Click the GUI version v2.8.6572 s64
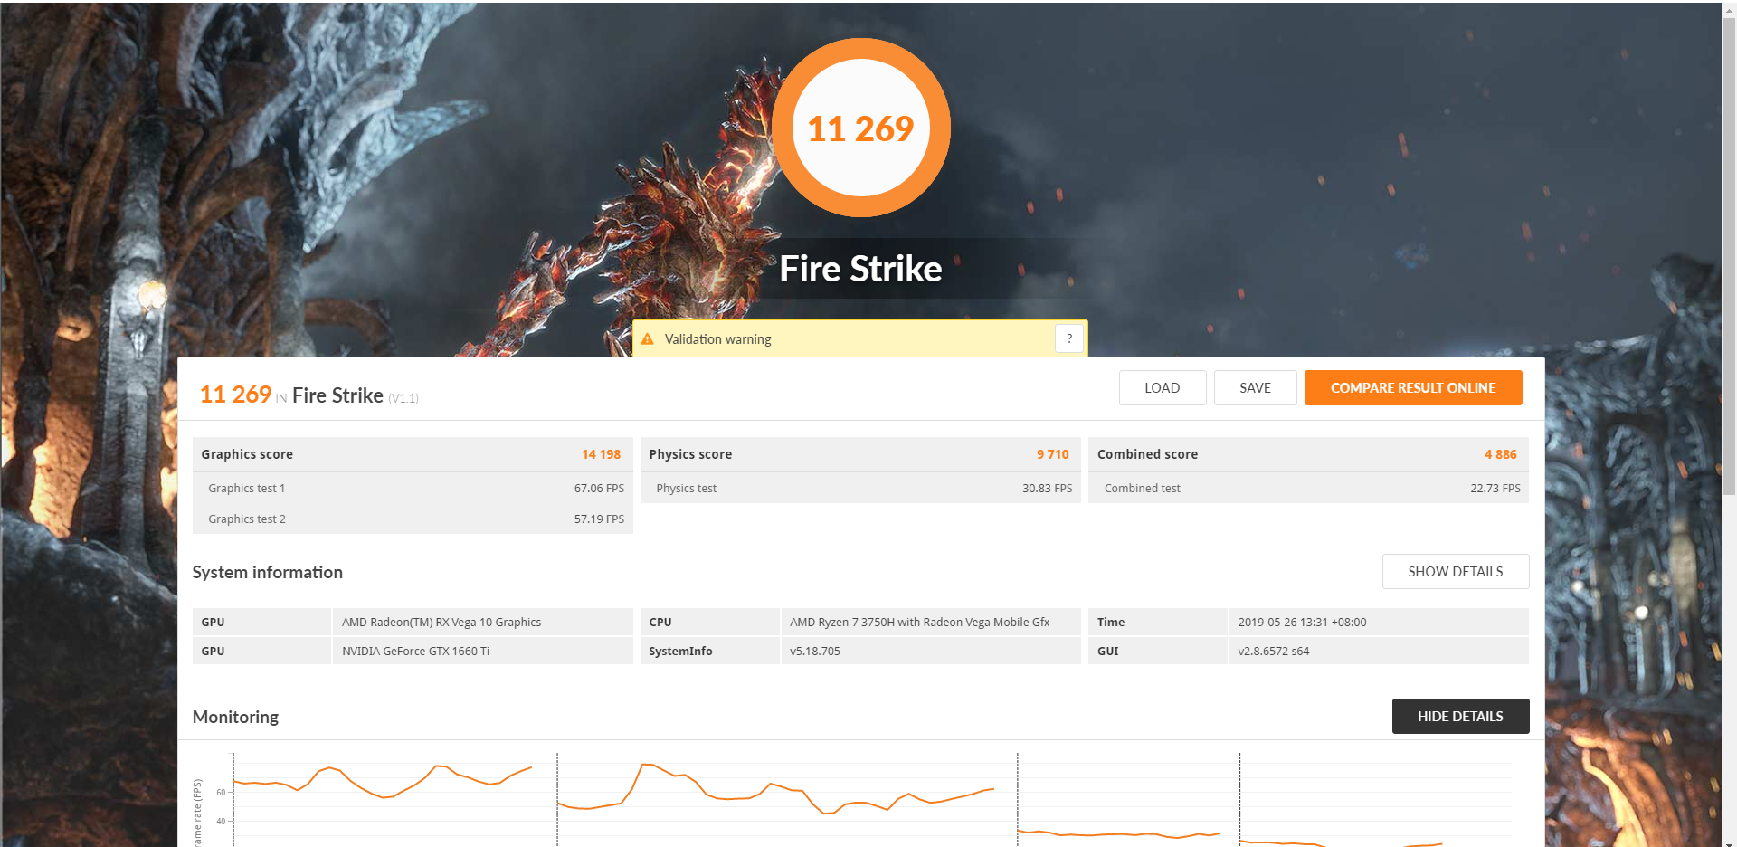This screenshot has height=847, width=1737. pos(1273,651)
